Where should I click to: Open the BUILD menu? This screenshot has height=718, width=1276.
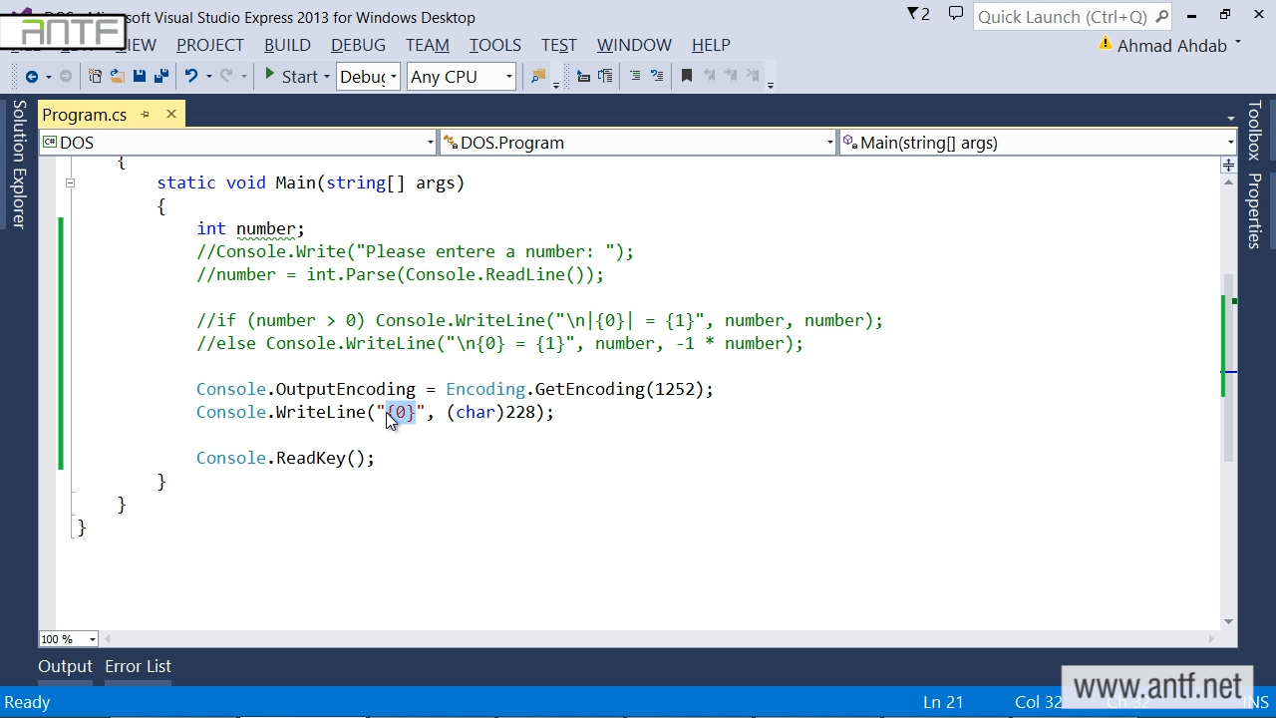click(287, 45)
